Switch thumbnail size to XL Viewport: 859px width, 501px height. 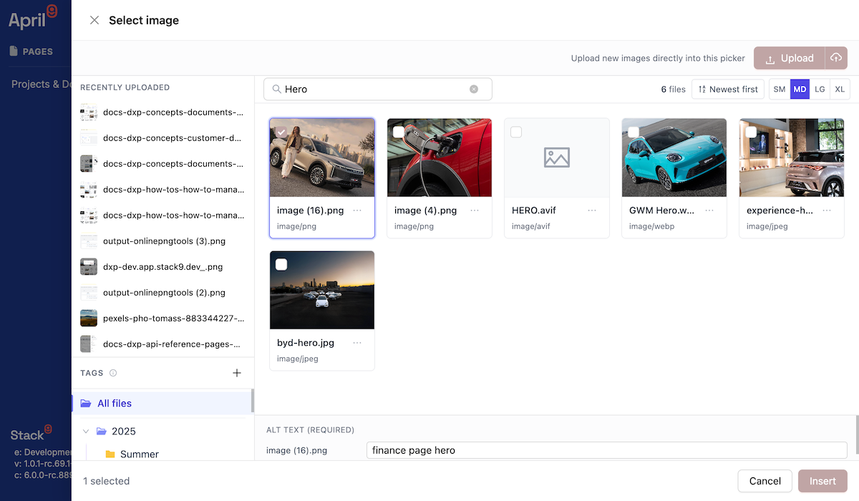click(x=840, y=89)
